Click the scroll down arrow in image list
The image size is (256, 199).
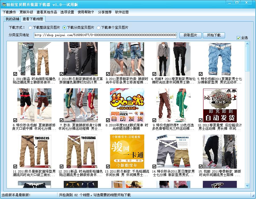(x=247, y=185)
